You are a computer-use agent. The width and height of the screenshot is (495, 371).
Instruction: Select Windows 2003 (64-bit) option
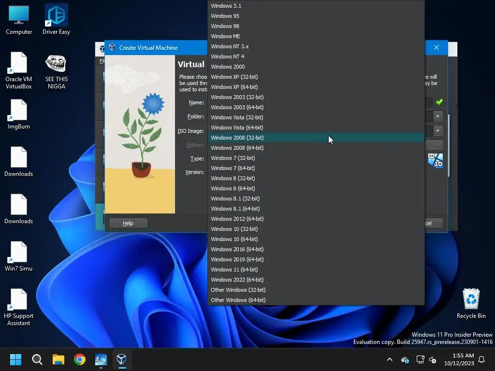click(x=316, y=107)
